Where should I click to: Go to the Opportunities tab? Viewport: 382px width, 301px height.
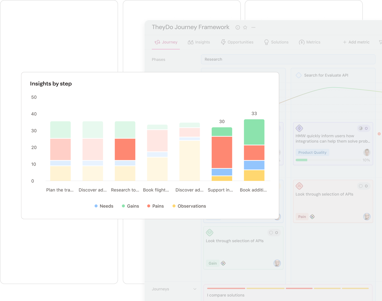point(237,42)
